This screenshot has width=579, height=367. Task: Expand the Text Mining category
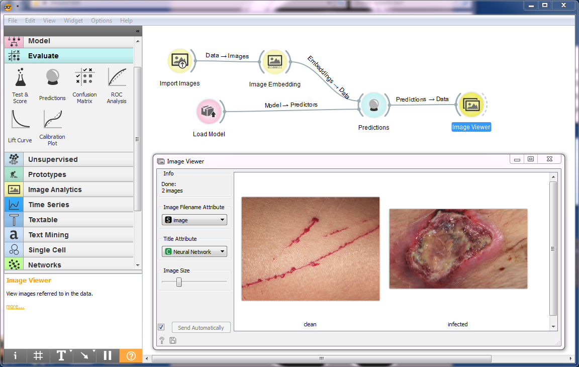(x=69, y=235)
